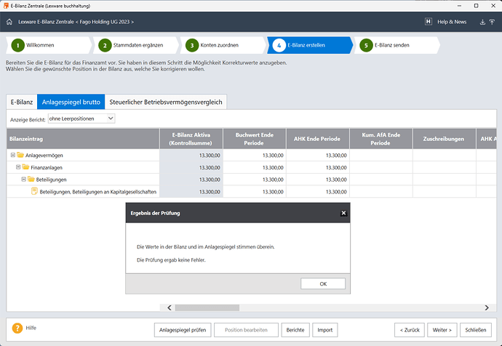Go to step 1 Willkommen
This screenshot has height=346, width=502.
point(49,45)
